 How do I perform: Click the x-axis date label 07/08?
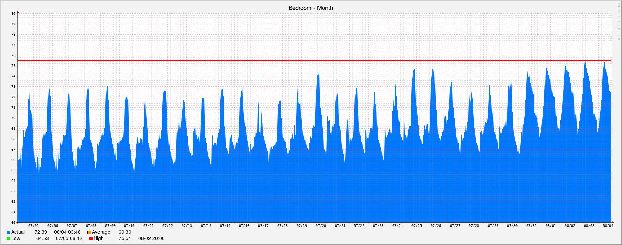(x=91, y=226)
